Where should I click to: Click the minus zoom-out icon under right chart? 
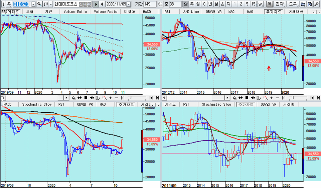(x=277, y=98)
